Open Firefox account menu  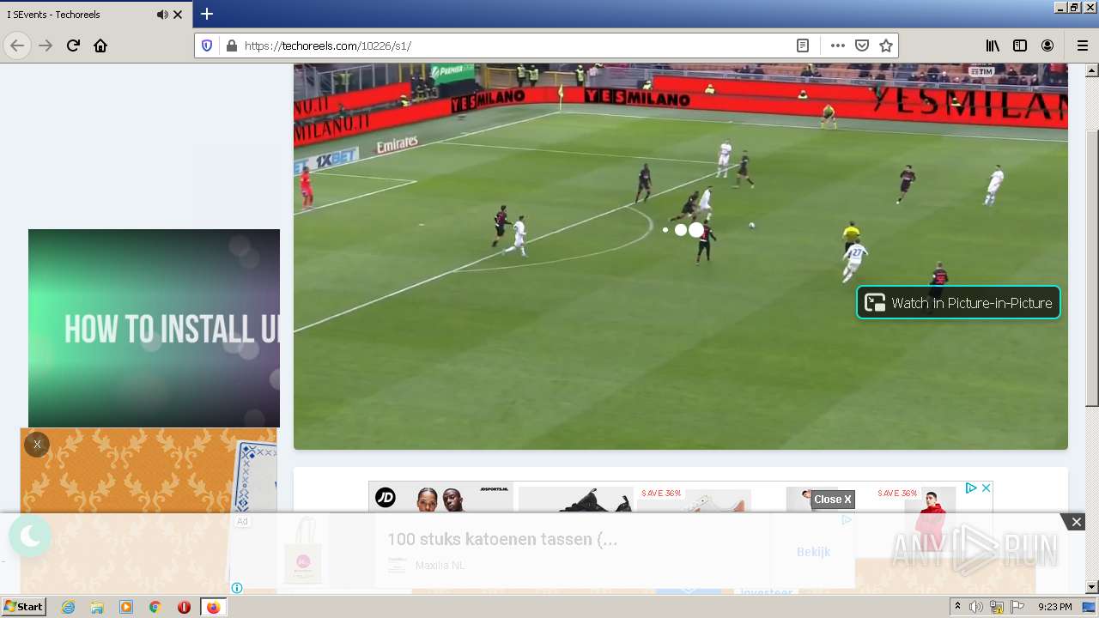pyautogui.click(x=1047, y=45)
